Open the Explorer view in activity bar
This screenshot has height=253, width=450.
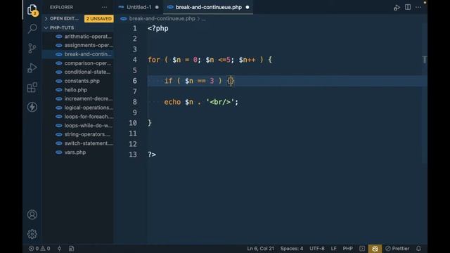pos(32,9)
